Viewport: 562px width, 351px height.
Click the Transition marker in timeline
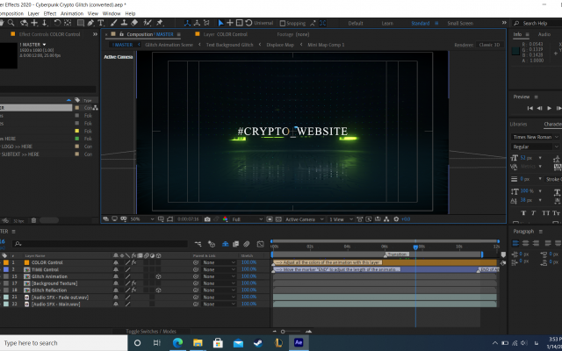[397, 254]
